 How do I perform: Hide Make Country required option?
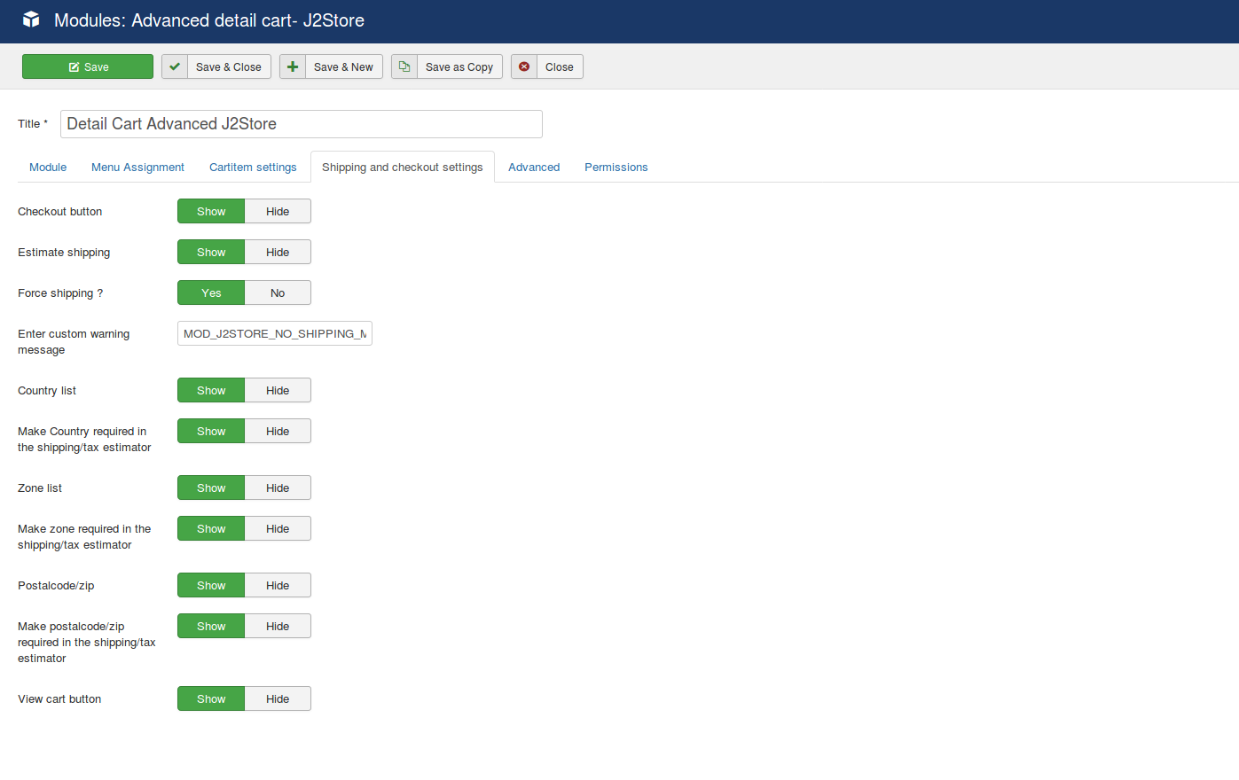[x=278, y=431]
